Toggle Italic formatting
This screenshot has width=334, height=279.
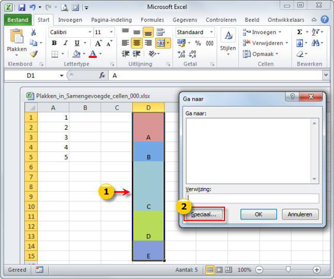click(x=66, y=43)
